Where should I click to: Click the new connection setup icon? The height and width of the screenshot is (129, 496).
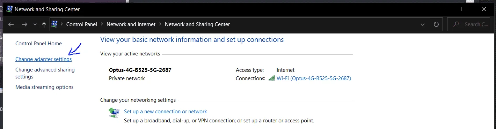pos(114,113)
